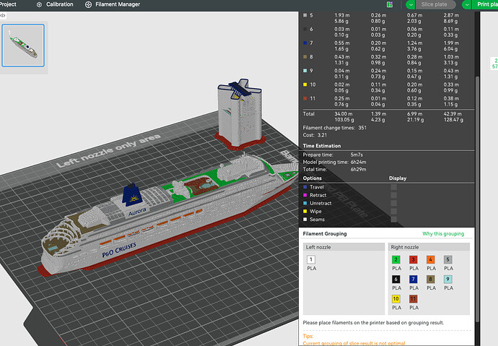Click filament 7 row color square
The width and height of the screenshot is (498, 346).
pos(305,43)
